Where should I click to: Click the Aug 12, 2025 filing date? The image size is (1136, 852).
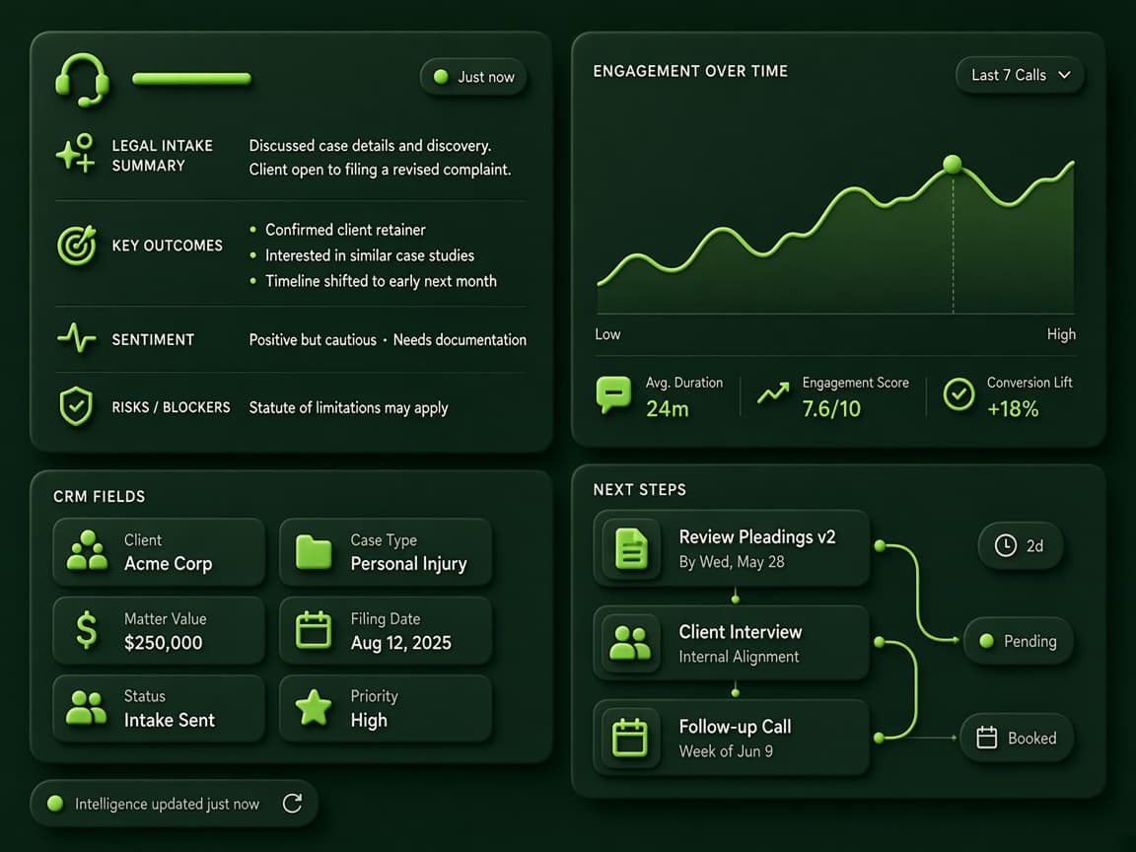(x=400, y=643)
